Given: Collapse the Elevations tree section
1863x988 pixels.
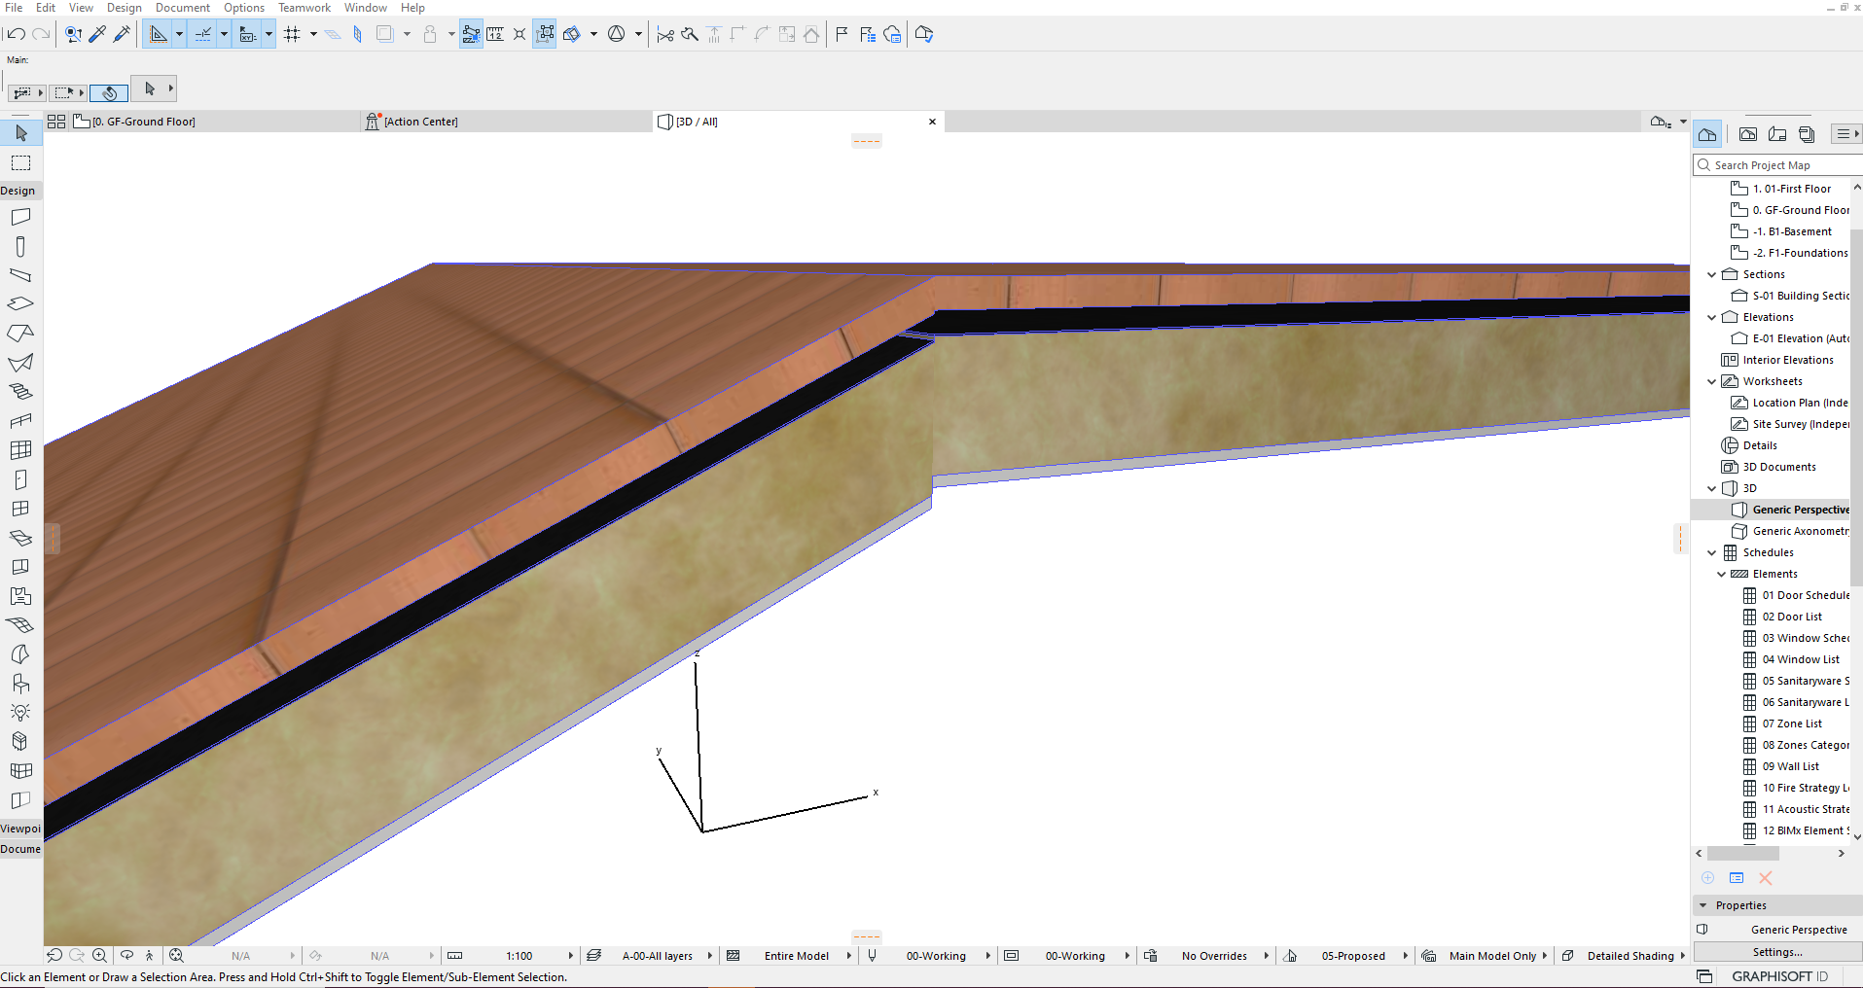Looking at the screenshot, I should (x=1711, y=317).
